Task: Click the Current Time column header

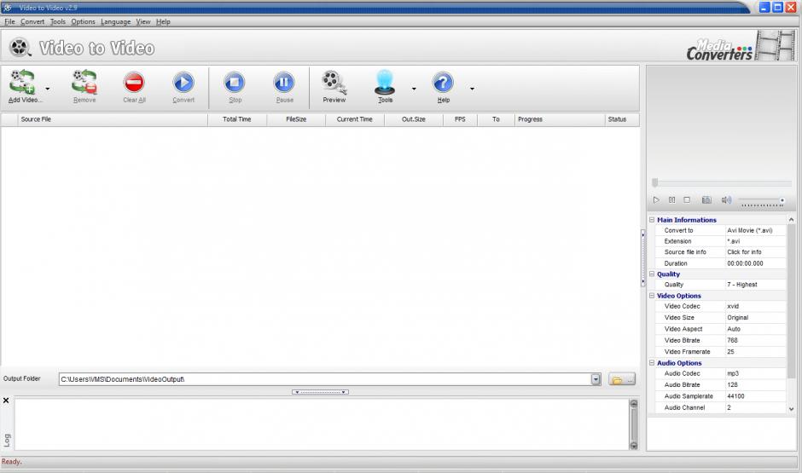Action: tap(354, 119)
